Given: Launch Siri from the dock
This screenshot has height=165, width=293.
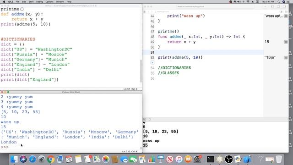Looking at the screenshot, I should [x=23, y=159].
